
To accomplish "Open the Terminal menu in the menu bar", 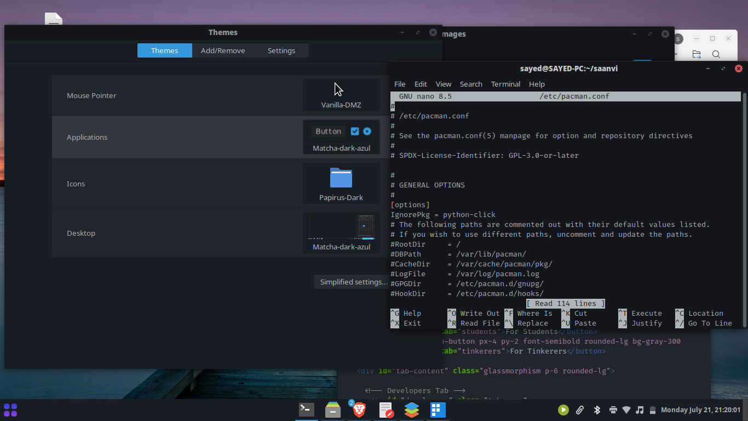I will (505, 84).
